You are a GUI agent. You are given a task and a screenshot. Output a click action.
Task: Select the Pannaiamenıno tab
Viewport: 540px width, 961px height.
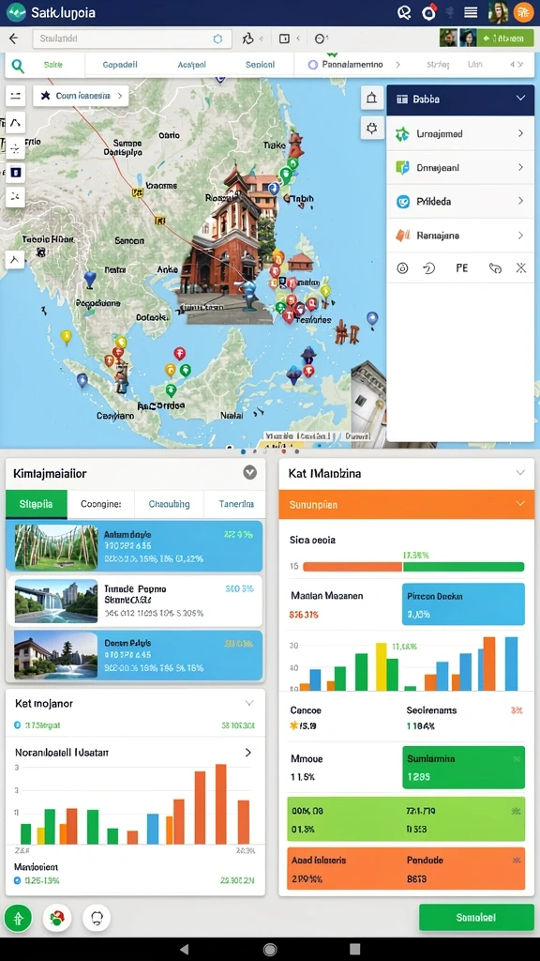point(352,65)
